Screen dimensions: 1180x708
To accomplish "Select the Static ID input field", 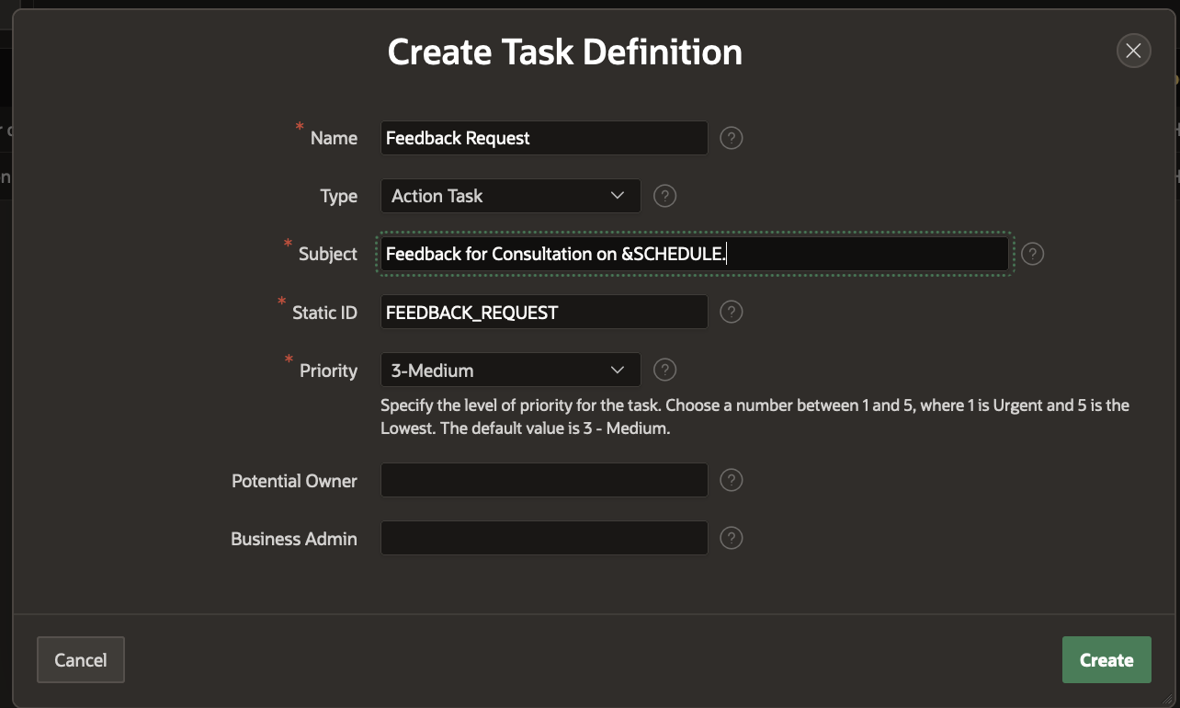I will tap(544, 313).
